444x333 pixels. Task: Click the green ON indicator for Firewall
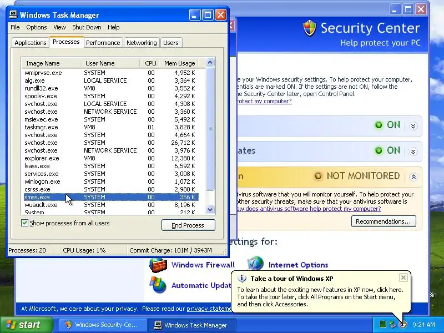[x=379, y=125]
